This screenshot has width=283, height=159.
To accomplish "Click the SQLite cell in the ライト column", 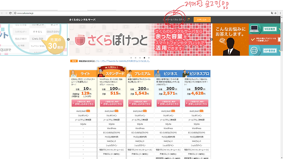I will 83,124.
